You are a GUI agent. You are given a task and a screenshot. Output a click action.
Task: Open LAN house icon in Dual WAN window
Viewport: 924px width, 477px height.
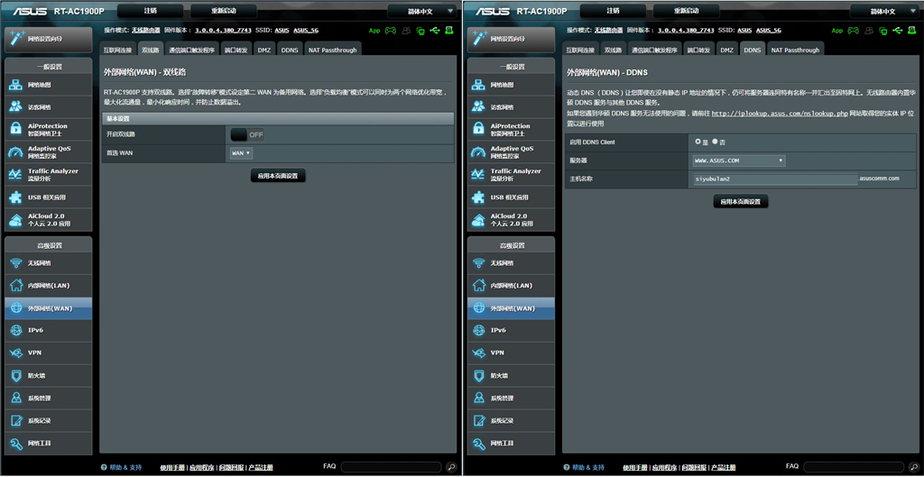[x=15, y=286]
